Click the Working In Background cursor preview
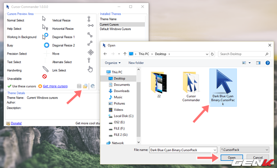 (45, 36)
